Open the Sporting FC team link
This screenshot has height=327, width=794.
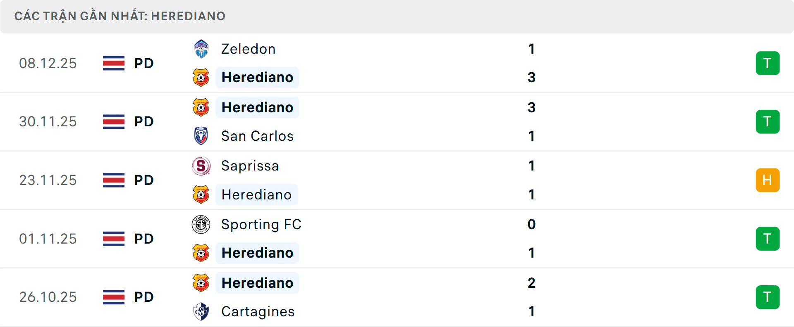(x=261, y=225)
